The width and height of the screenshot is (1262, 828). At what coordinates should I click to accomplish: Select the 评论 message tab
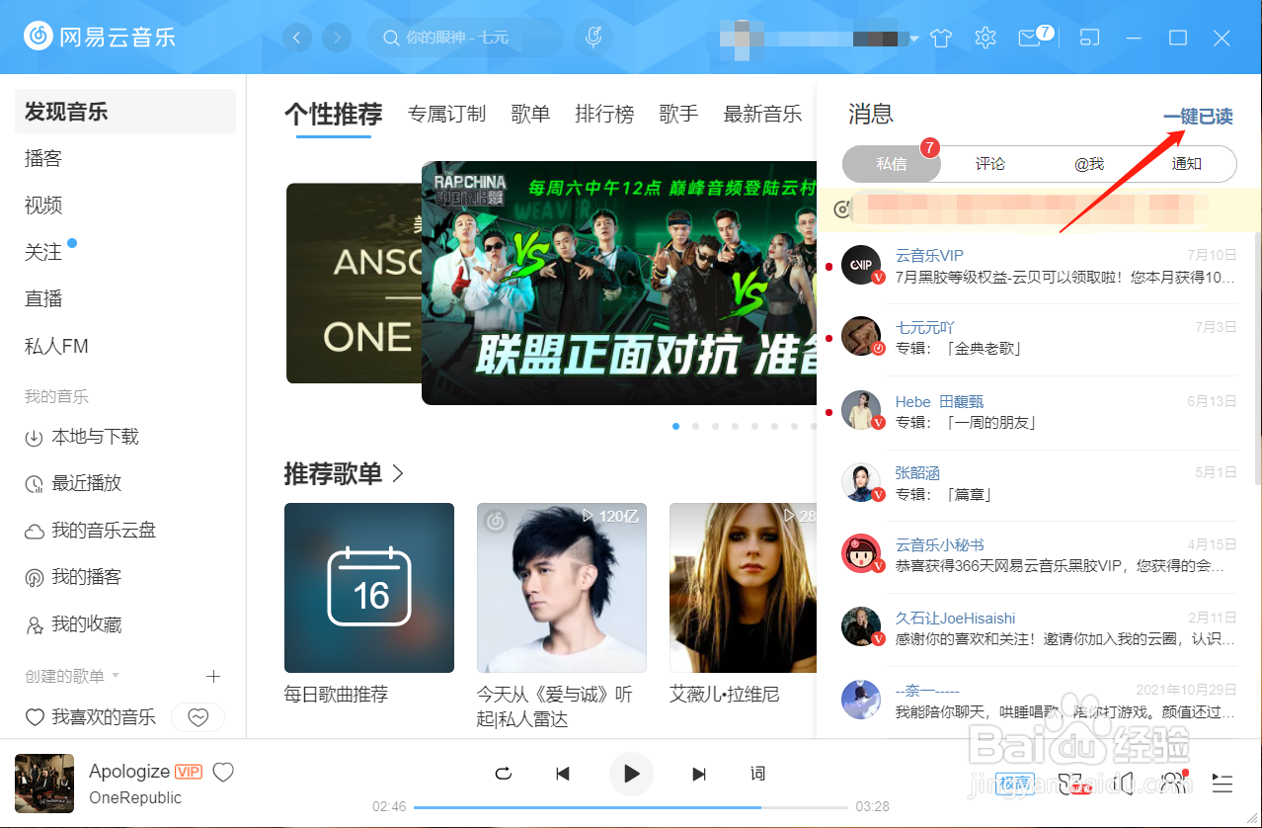coord(989,164)
